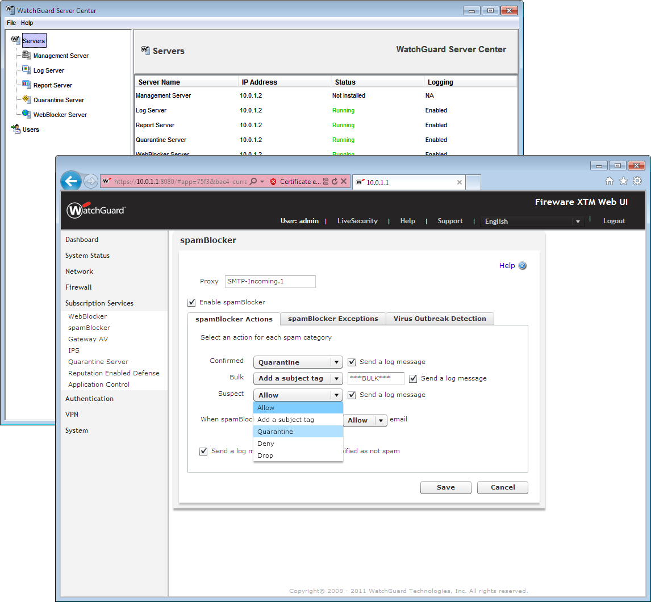The height and width of the screenshot is (602, 651).
Task: Click the Report Server tree icon
Action: coord(27,85)
